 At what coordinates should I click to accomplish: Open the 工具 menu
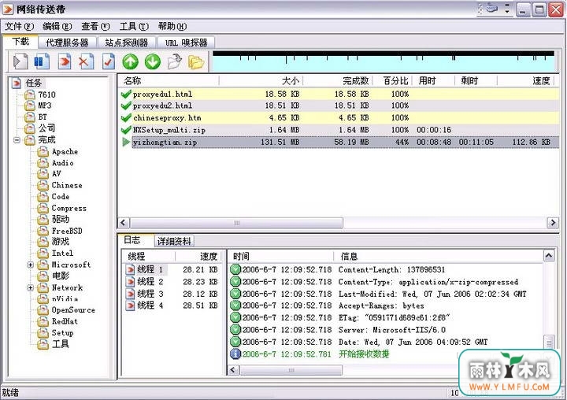pos(134,27)
